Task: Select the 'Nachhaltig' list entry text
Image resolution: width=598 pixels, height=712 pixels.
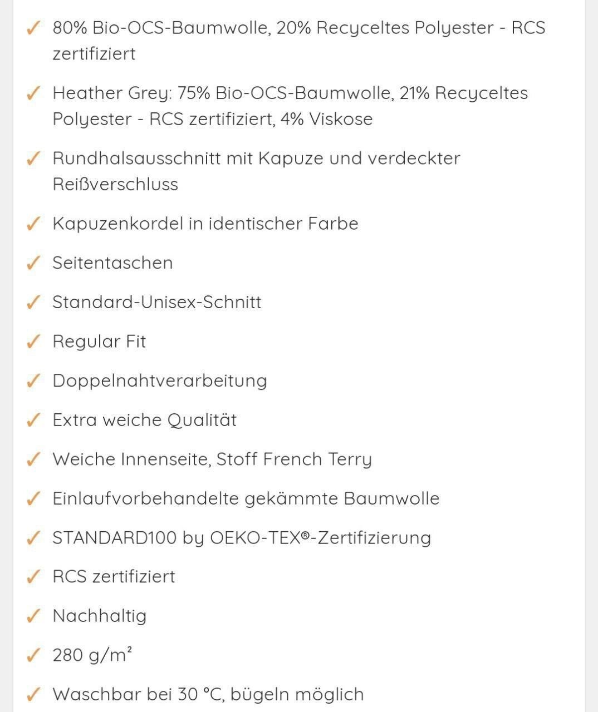Action: pos(99,616)
